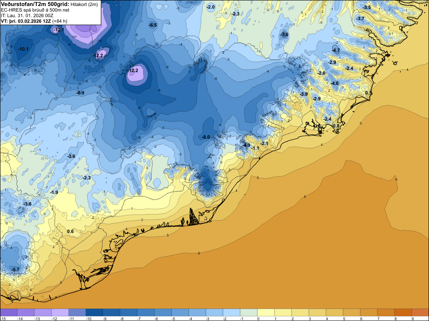Click the -5.7 temperature value
The height and width of the screenshot is (321, 429).
click(15, 270)
